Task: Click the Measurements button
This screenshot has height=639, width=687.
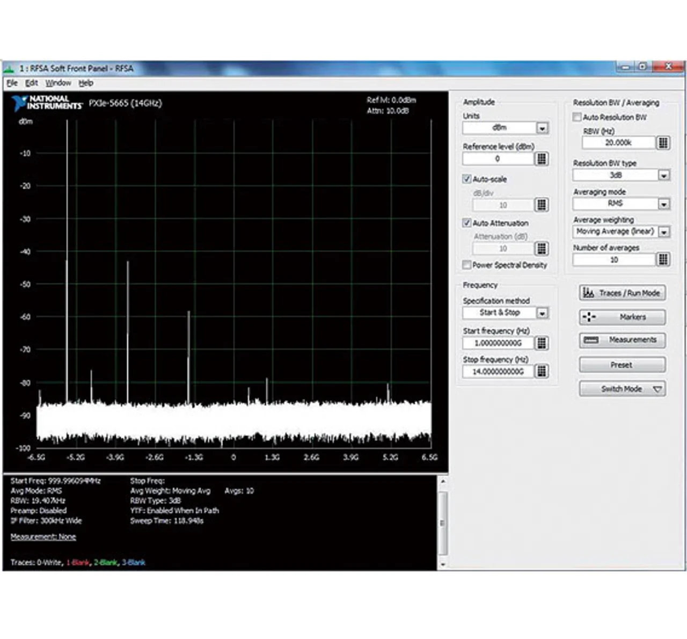Action: point(623,340)
